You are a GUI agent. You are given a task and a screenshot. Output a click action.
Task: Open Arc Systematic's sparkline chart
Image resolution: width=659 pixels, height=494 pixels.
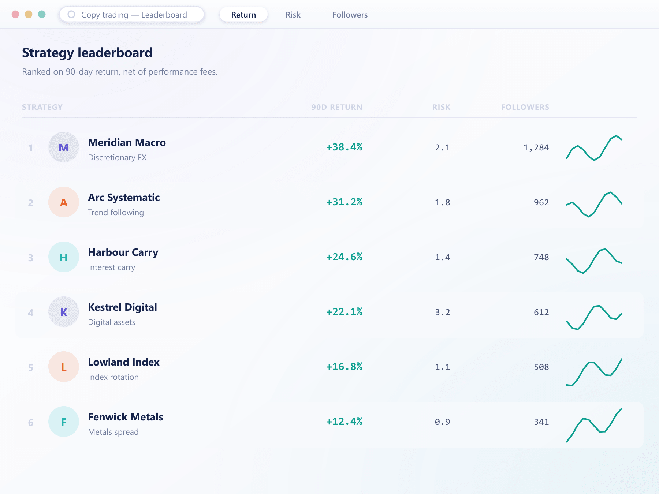(x=594, y=204)
